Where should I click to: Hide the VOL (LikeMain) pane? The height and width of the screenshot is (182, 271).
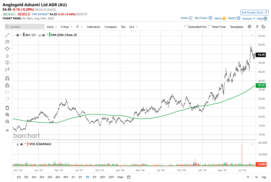21,144
